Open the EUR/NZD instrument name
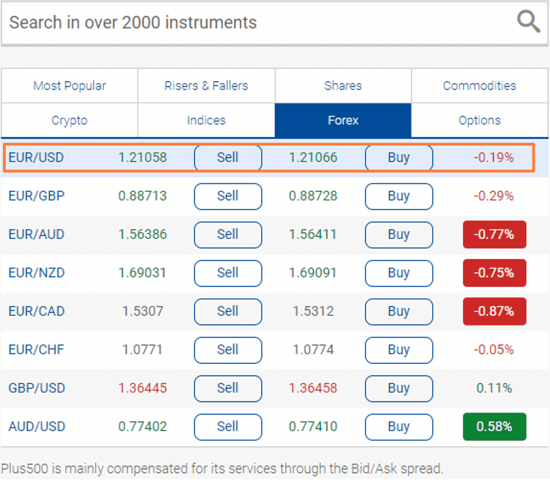The image size is (550, 480). (x=36, y=273)
